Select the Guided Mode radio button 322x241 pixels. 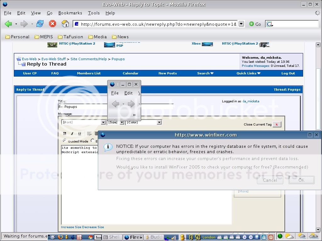[65, 141]
